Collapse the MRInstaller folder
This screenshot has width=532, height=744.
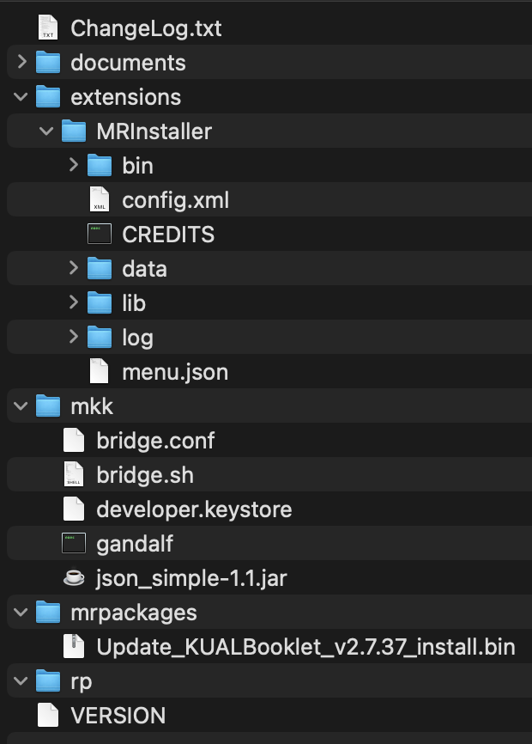click(x=48, y=131)
